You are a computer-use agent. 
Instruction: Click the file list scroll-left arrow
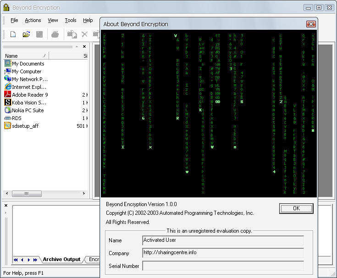(x=7, y=193)
